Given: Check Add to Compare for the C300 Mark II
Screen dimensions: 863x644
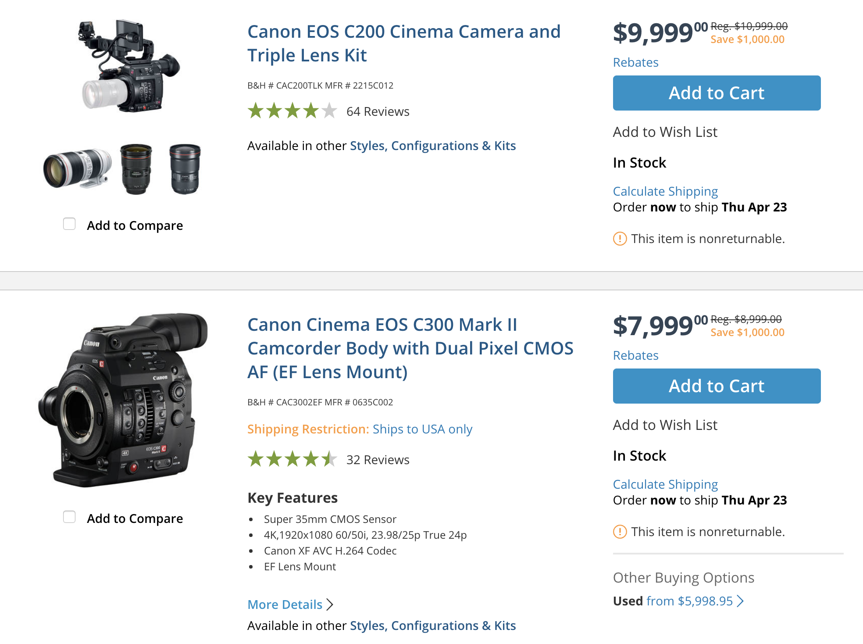Looking at the screenshot, I should [x=69, y=517].
